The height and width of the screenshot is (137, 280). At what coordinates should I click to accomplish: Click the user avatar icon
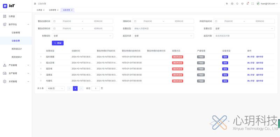tap(258, 3)
